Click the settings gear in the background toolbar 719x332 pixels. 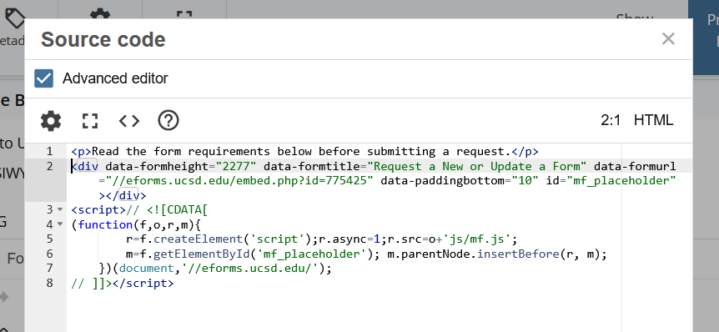tap(100, 13)
